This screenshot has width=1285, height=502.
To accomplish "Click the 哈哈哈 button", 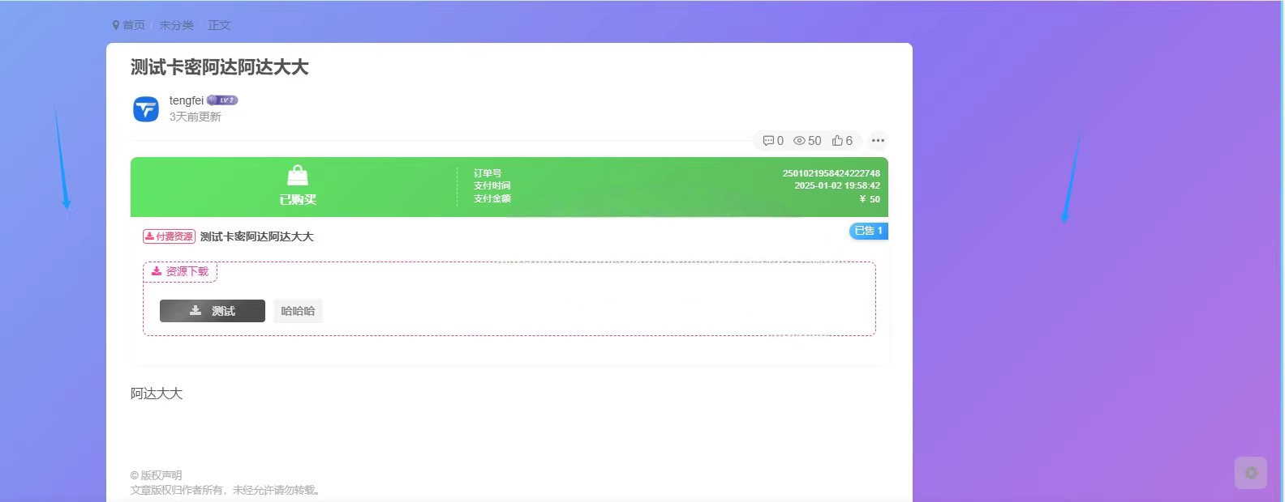I will [298, 311].
